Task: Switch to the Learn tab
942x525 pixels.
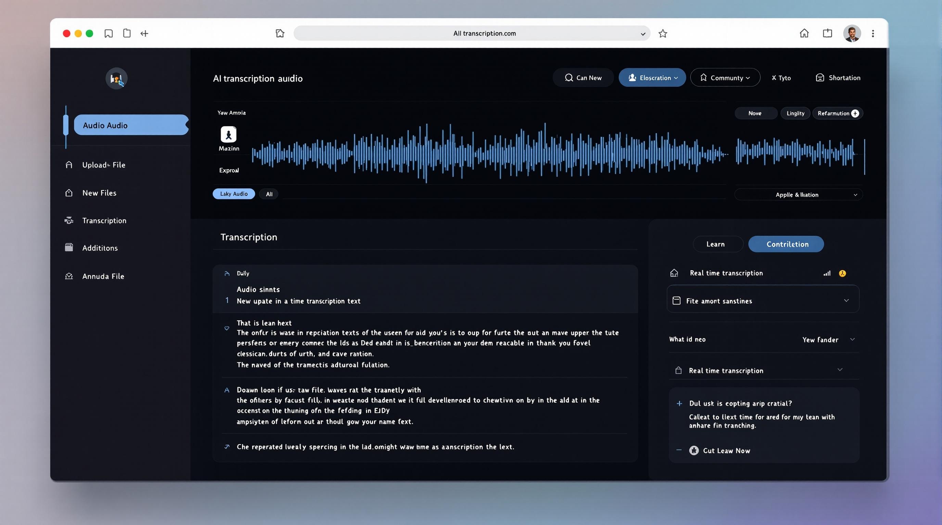Action: 717,244
